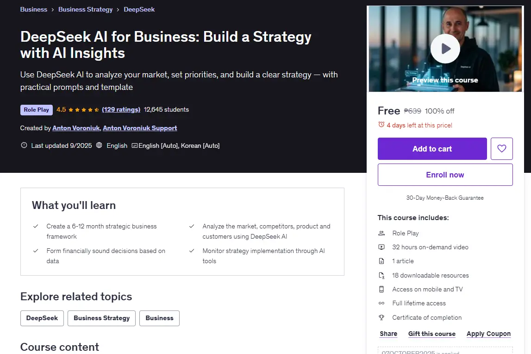Click the 4.5 rating number
This screenshot has width=531, height=354.
(61, 109)
